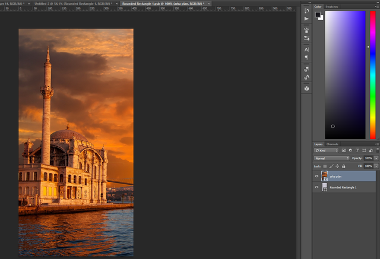Toggle layer filtering switch on/off
Viewport: 380px width, 259px height.
[378, 150]
